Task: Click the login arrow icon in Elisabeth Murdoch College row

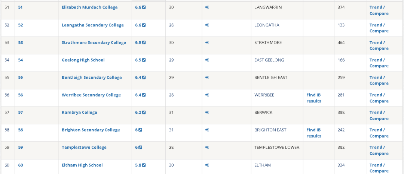Action: (207, 7)
